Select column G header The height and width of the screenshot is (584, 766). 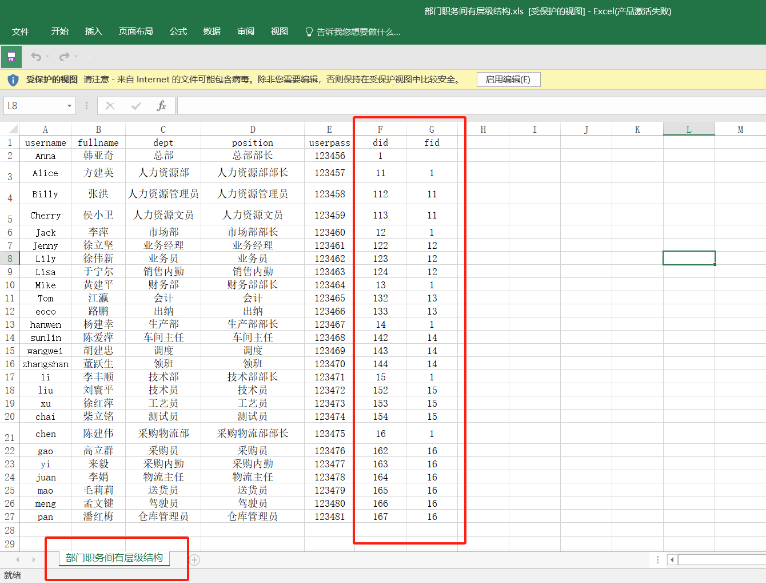click(x=432, y=129)
